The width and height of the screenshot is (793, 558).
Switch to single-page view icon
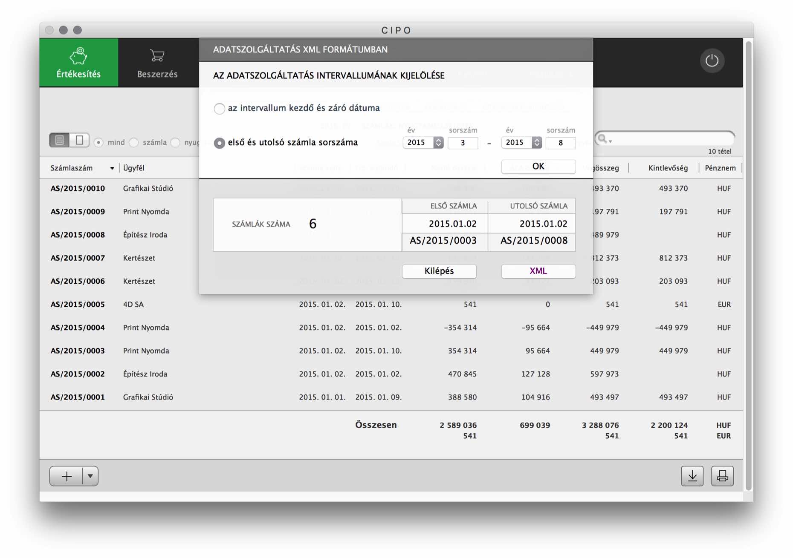[79, 140]
